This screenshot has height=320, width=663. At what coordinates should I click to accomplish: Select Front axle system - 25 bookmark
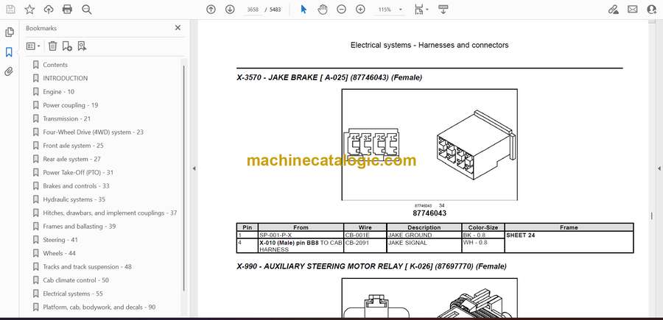point(73,146)
